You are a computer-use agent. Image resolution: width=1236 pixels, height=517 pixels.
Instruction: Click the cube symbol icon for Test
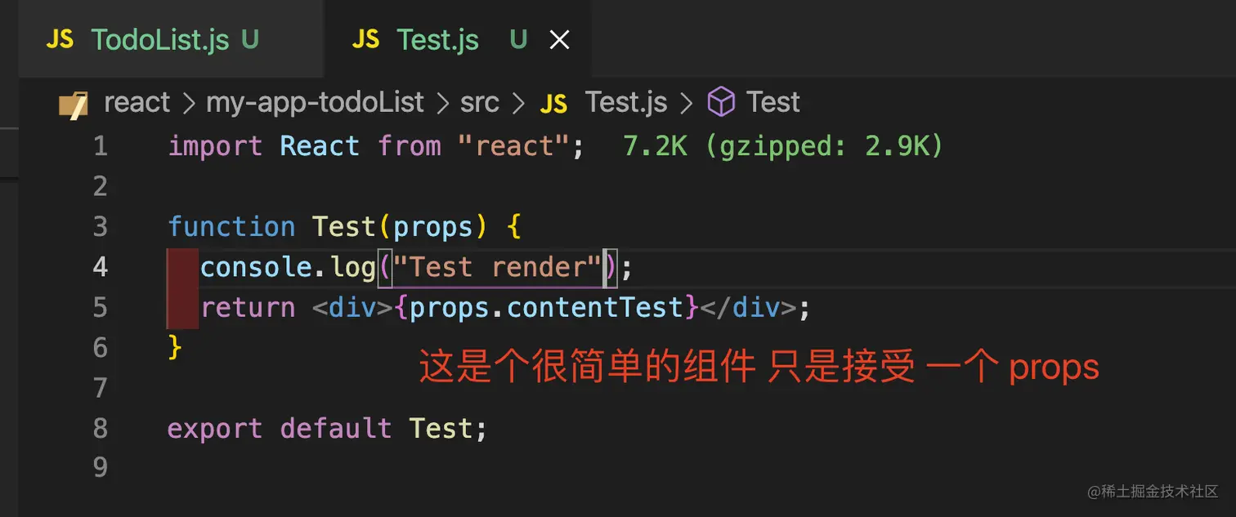[721, 103]
